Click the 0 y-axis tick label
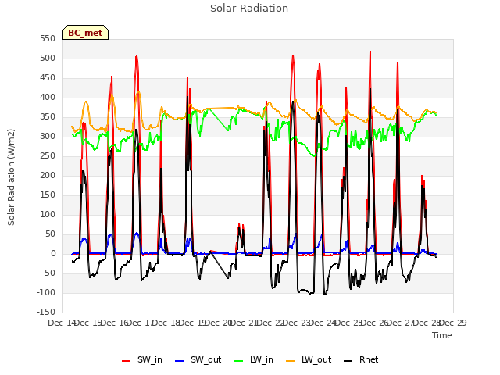Viewport: 500px width, 375px height. (53, 253)
